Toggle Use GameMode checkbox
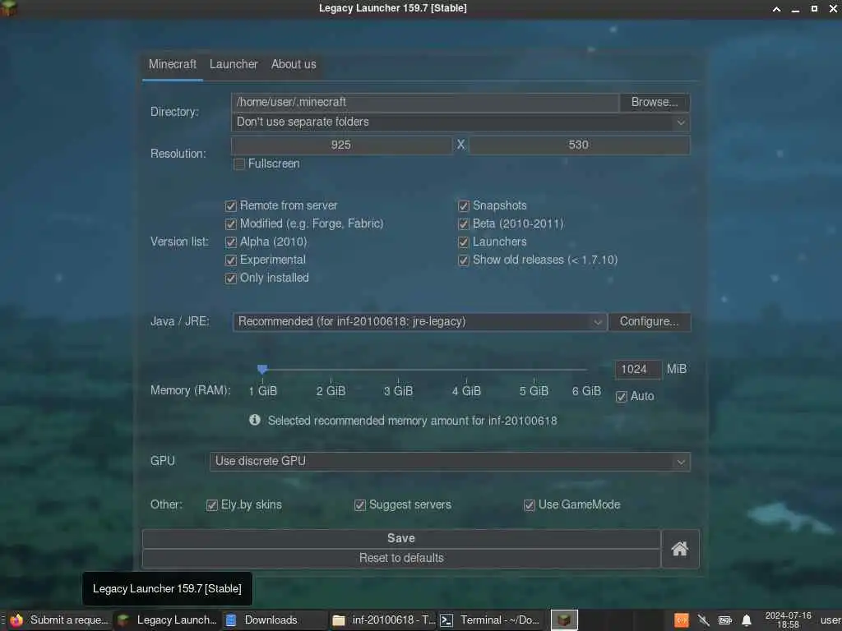Image resolution: width=842 pixels, height=631 pixels. pyautogui.click(x=530, y=505)
